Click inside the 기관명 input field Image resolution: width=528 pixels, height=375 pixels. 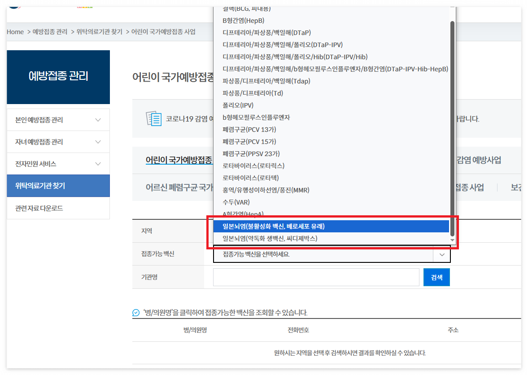(x=316, y=277)
